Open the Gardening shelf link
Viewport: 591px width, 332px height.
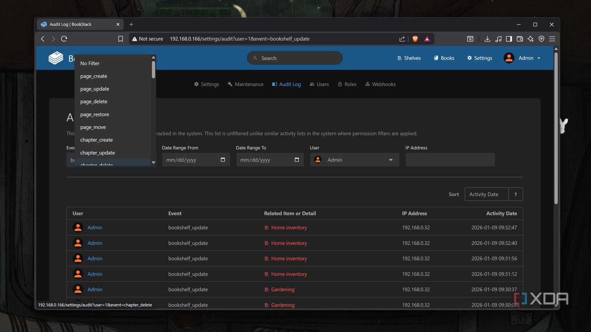tap(283, 289)
